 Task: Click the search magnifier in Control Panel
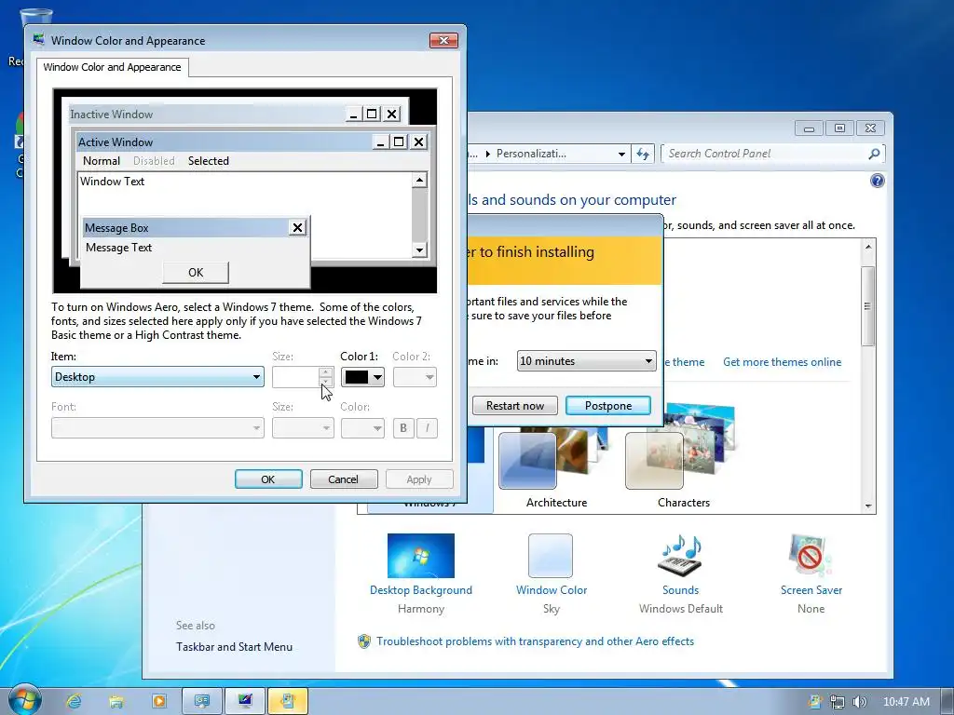coord(874,154)
